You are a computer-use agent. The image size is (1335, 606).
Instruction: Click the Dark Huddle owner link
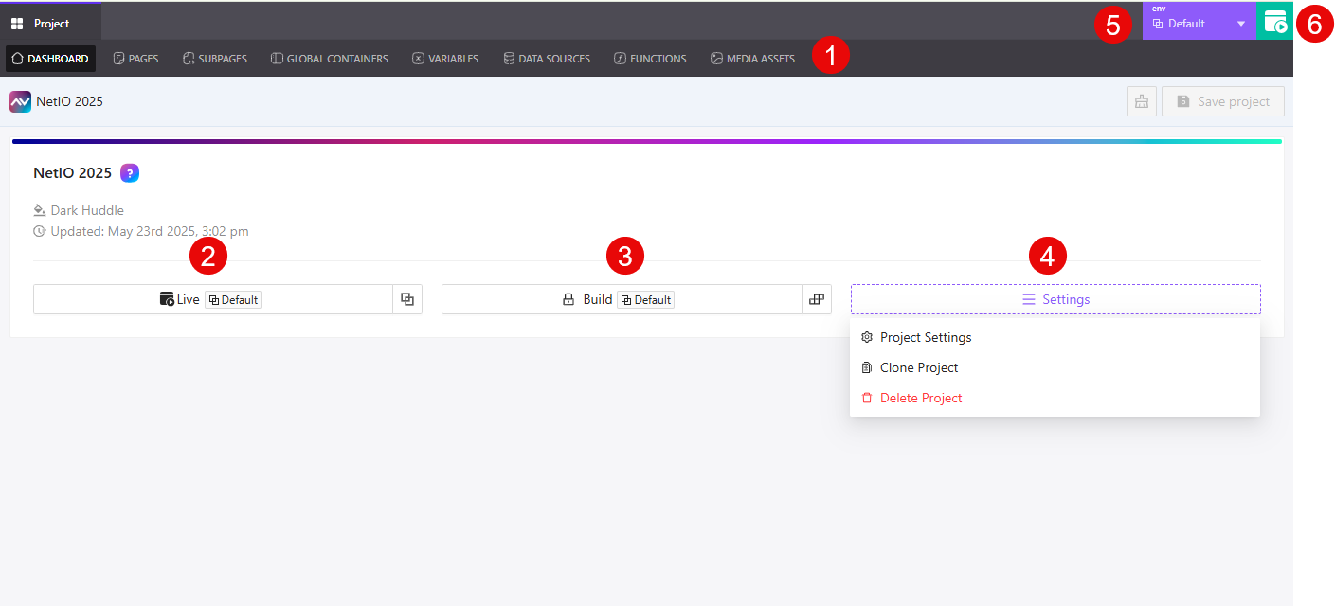(x=86, y=209)
